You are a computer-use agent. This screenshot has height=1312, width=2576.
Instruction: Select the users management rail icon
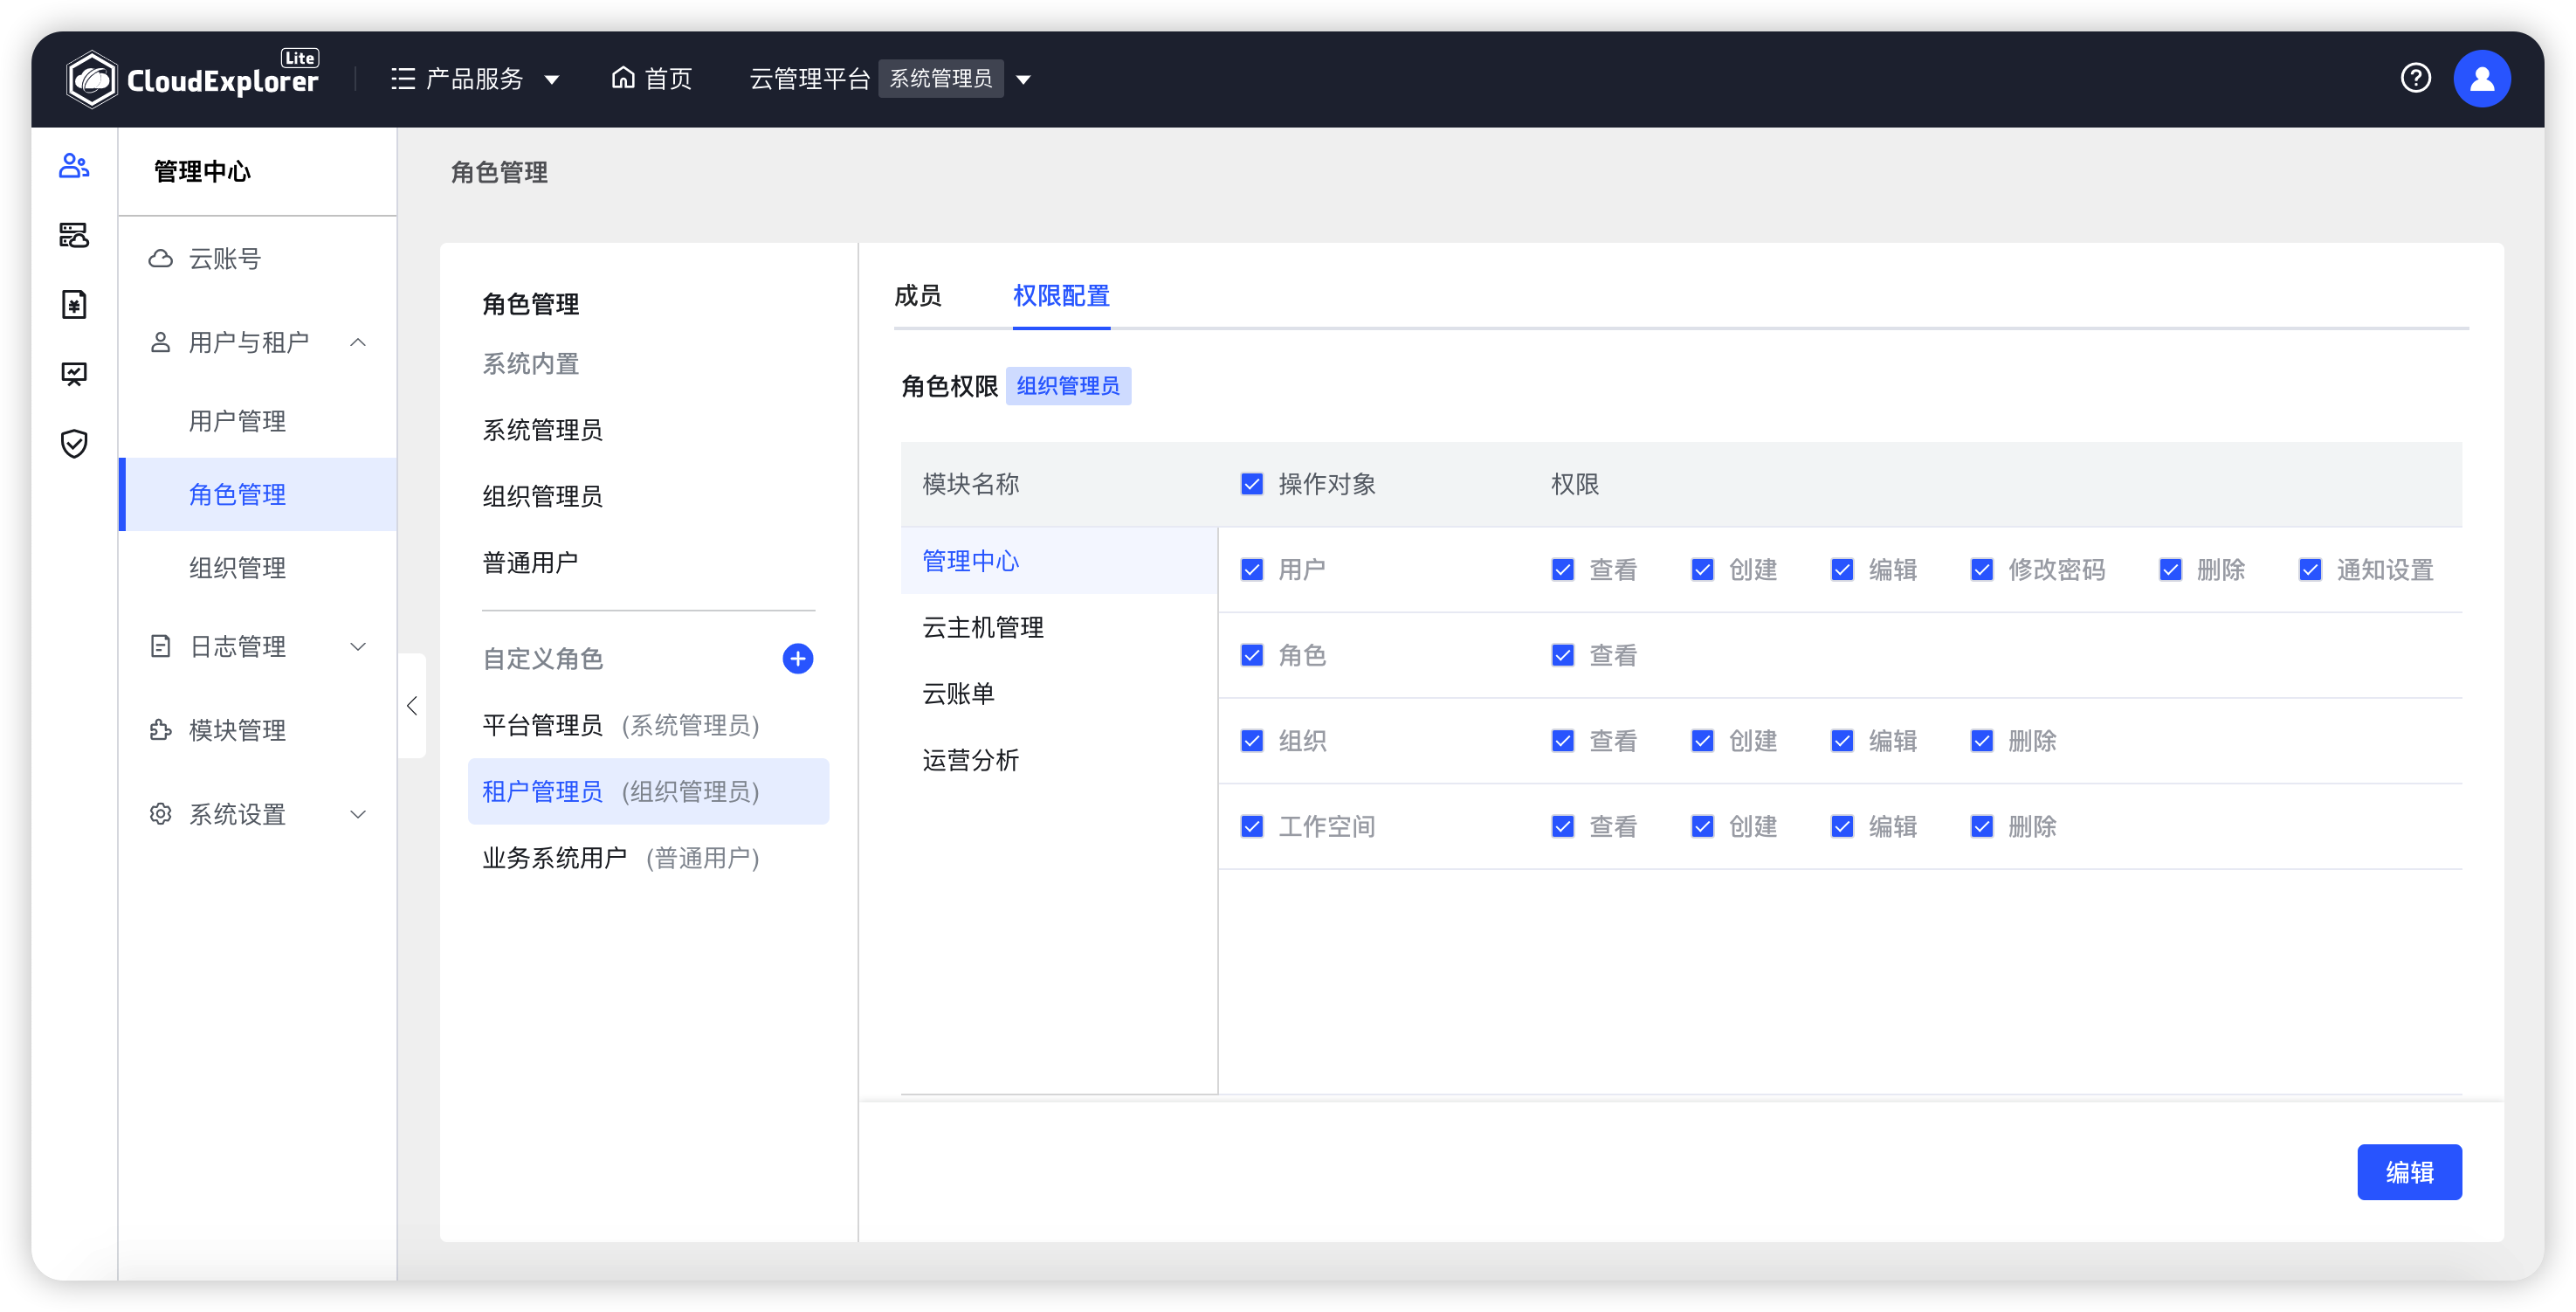pyautogui.click(x=74, y=166)
